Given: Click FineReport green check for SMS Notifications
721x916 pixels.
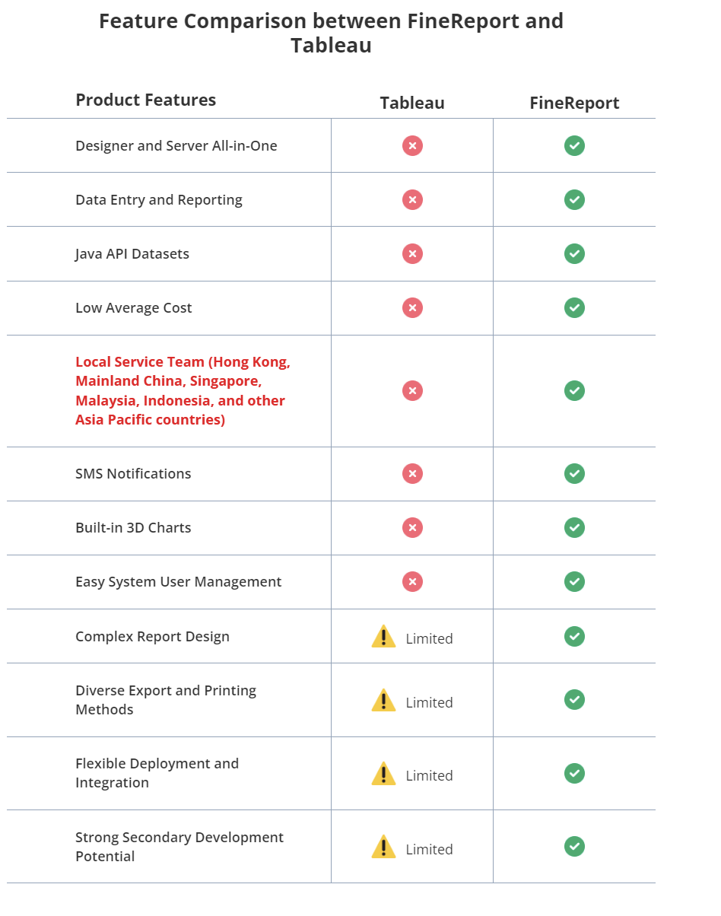Looking at the screenshot, I should 574,473.
